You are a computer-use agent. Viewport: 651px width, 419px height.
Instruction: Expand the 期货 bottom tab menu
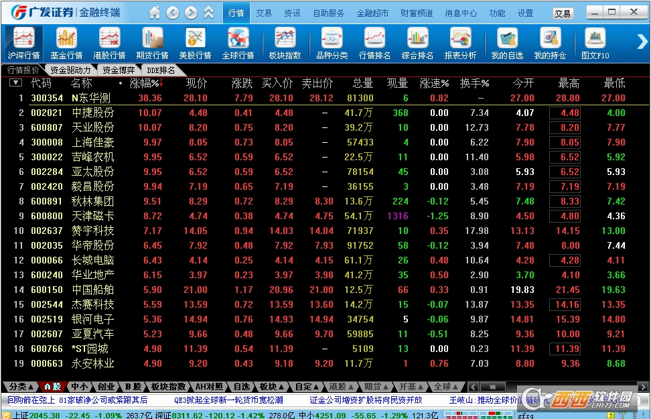click(376, 387)
